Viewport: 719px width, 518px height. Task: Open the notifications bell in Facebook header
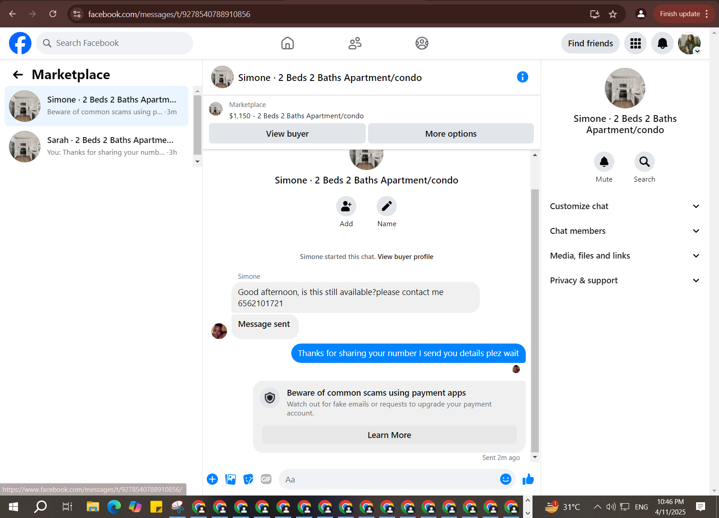(x=662, y=43)
